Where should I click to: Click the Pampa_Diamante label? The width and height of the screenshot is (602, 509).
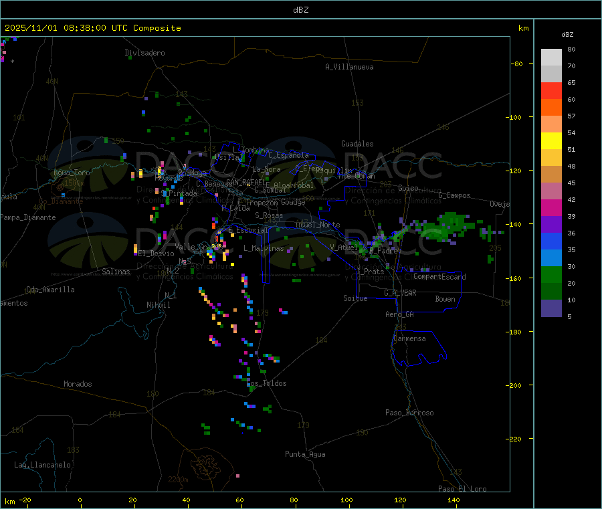(28, 217)
